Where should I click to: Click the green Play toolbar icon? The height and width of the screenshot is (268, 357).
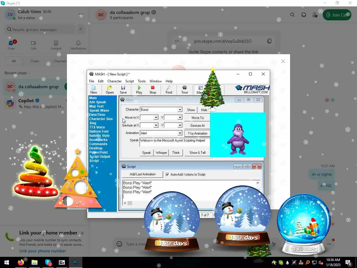click(139, 90)
